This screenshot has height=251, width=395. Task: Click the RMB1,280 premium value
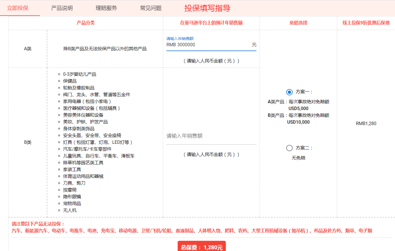pyautogui.click(x=366, y=123)
